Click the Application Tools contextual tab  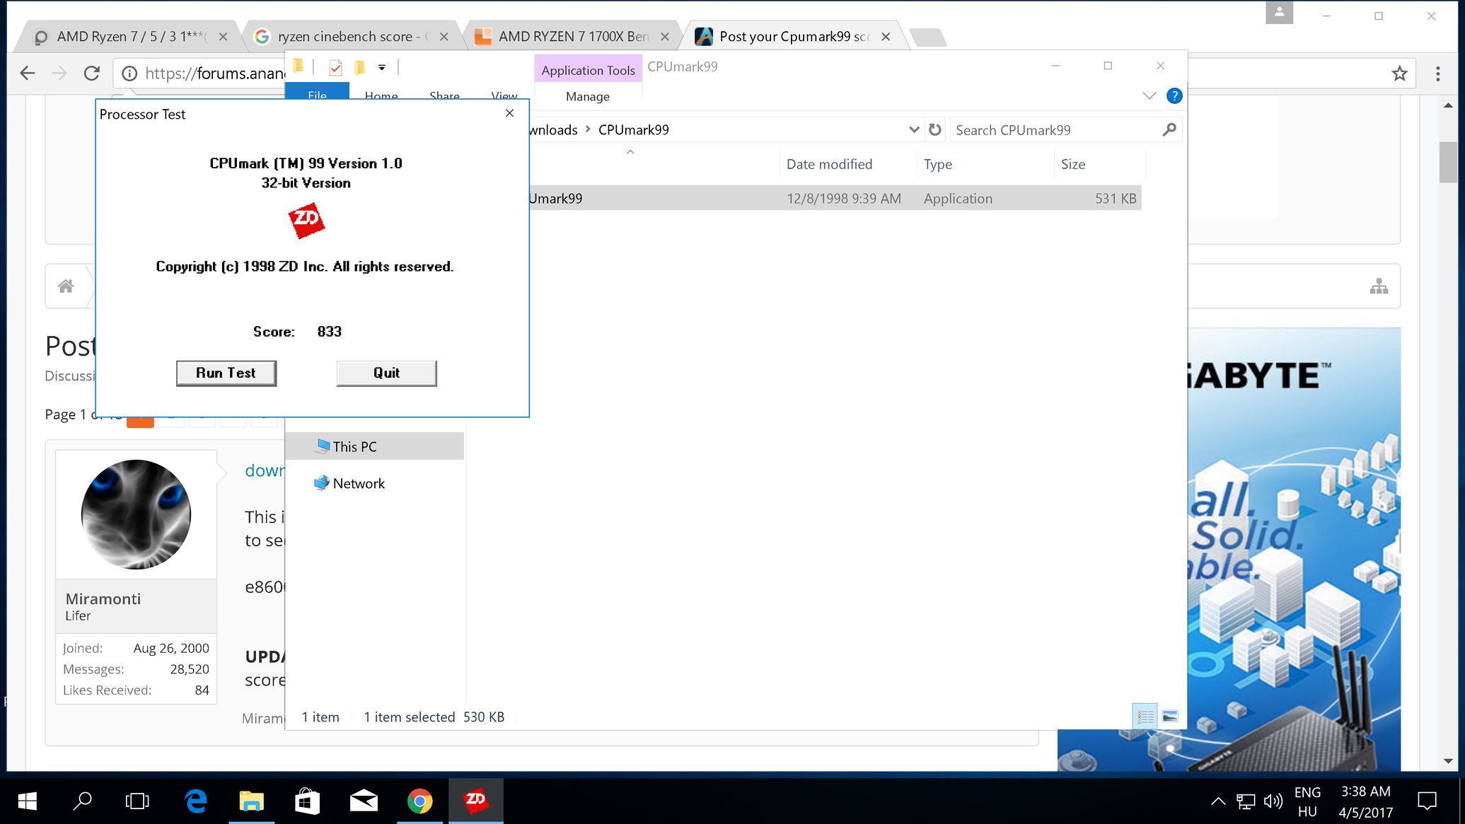[x=588, y=70]
